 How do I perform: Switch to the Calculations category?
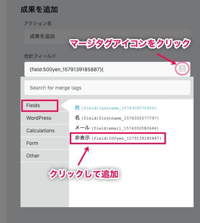coord(45,131)
